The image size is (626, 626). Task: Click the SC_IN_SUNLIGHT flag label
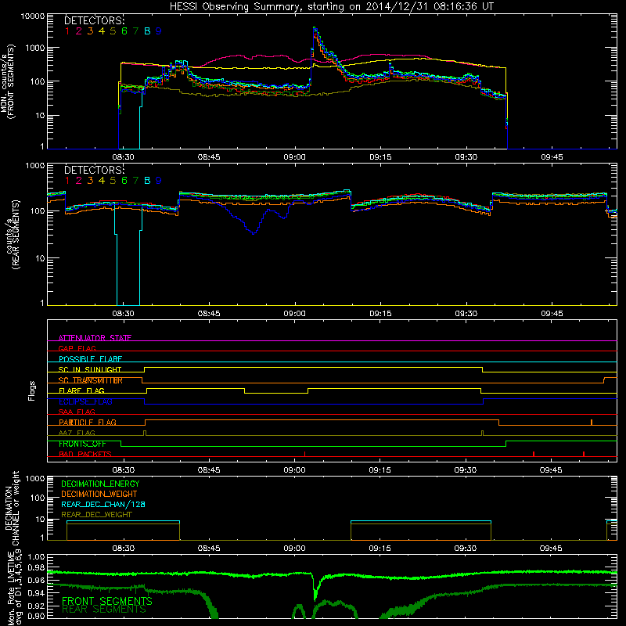(x=90, y=369)
